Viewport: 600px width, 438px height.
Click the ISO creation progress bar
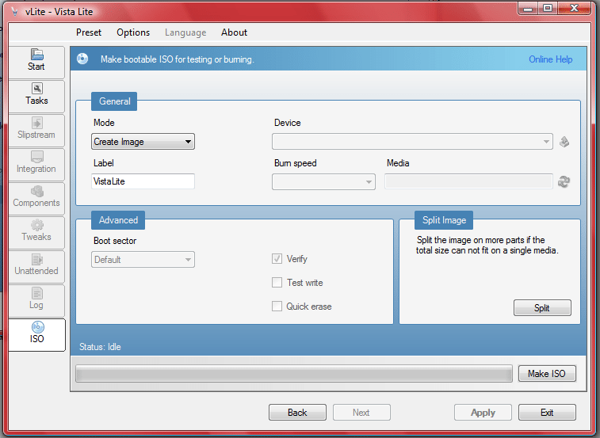click(x=292, y=373)
